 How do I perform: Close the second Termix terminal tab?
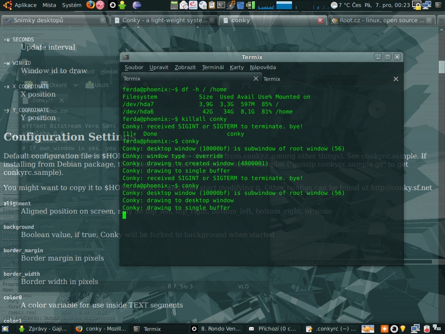[395, 79]
